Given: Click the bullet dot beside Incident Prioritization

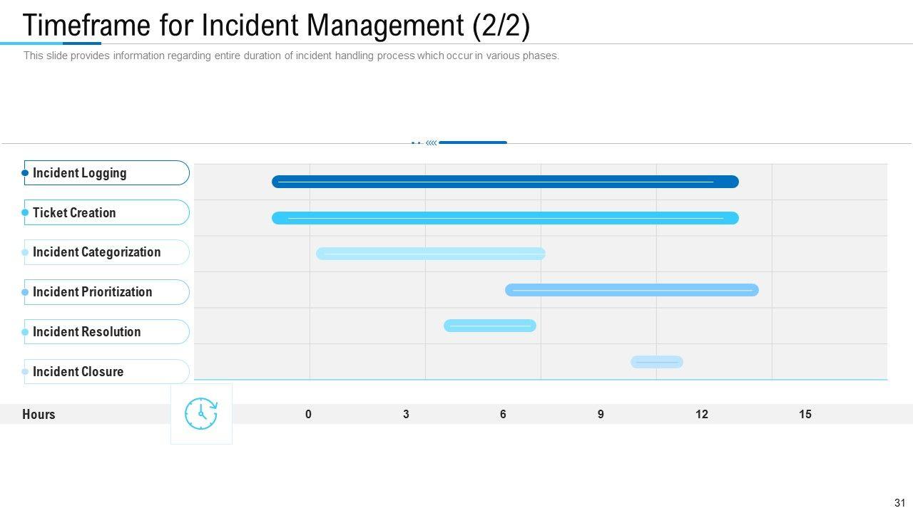Looking at the screenshot, I should (x=25, y=292).
